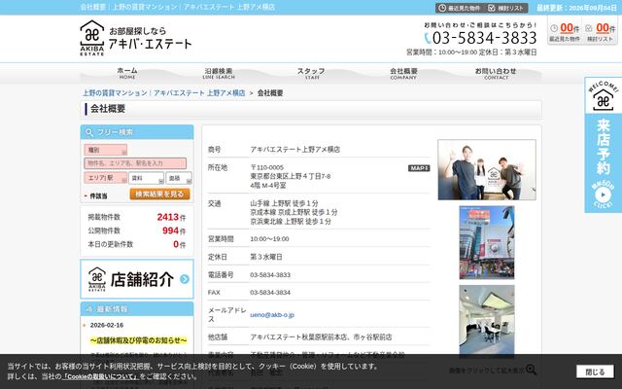622x389 pixels.
Task: Open the 賃料 dropdown
Action: (146, 178)
